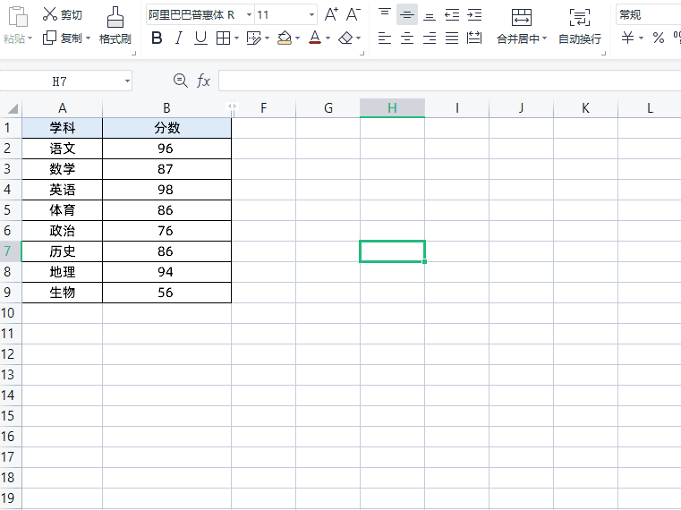
Task: Click the Cut (剪切) scissors icon
Action: pyautogui.click(x=49, y=14)
